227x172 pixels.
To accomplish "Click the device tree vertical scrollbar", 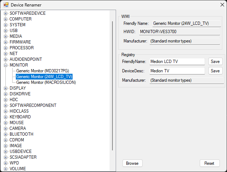I will click(x=112, y=86).
